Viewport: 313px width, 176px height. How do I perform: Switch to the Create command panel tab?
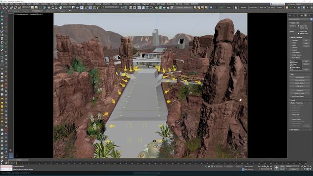(x=290, y=15)
